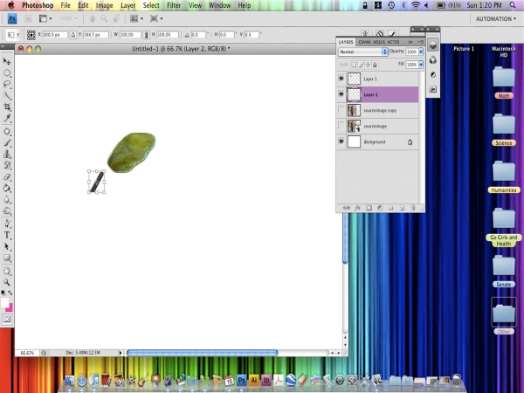Switch to the Actions tab
524x393 pixels.
tap(393, 42)
